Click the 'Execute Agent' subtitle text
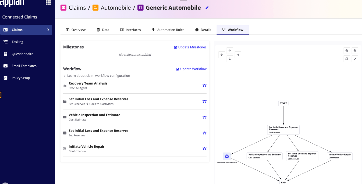362x184 pixels. point(78,88)
